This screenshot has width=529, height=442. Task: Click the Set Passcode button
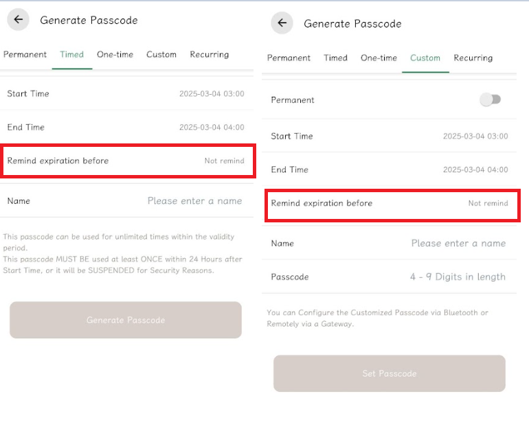pyautogui.click(x=390, y=373)
